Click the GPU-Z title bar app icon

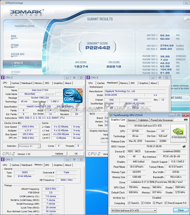[111, 115]
